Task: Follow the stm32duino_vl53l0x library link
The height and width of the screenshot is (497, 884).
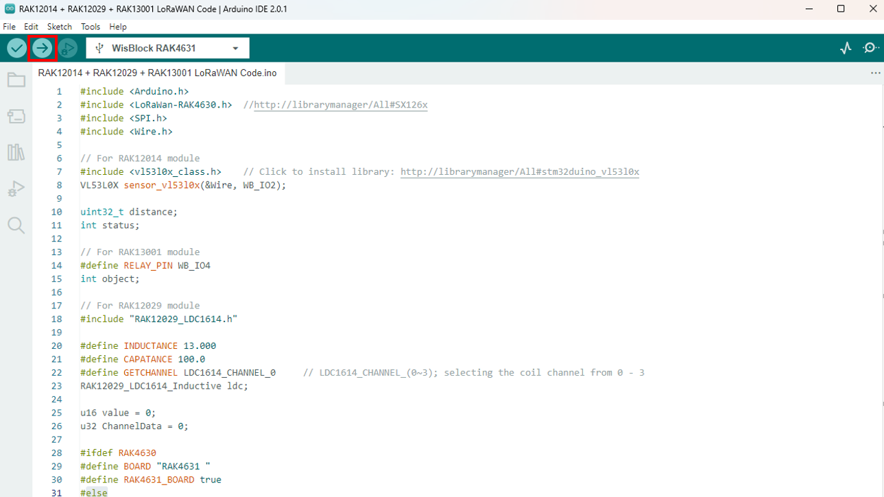Action: click(x=520, y=172)
